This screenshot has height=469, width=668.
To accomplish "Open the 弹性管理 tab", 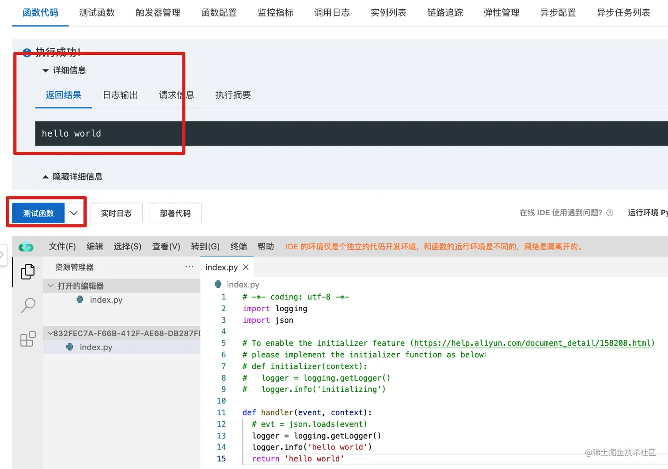I will click(x=501, y=12).
